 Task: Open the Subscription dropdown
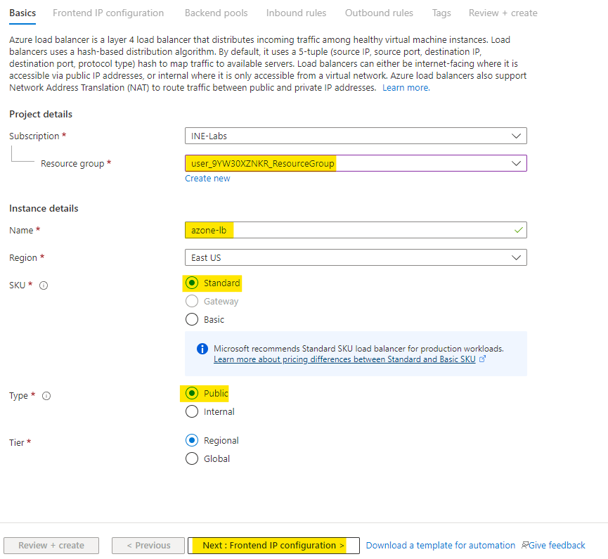coord(355,136)
